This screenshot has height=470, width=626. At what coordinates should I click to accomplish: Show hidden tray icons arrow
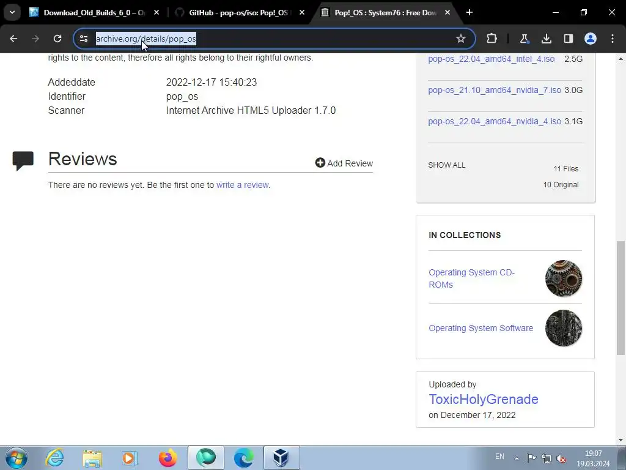517,458
